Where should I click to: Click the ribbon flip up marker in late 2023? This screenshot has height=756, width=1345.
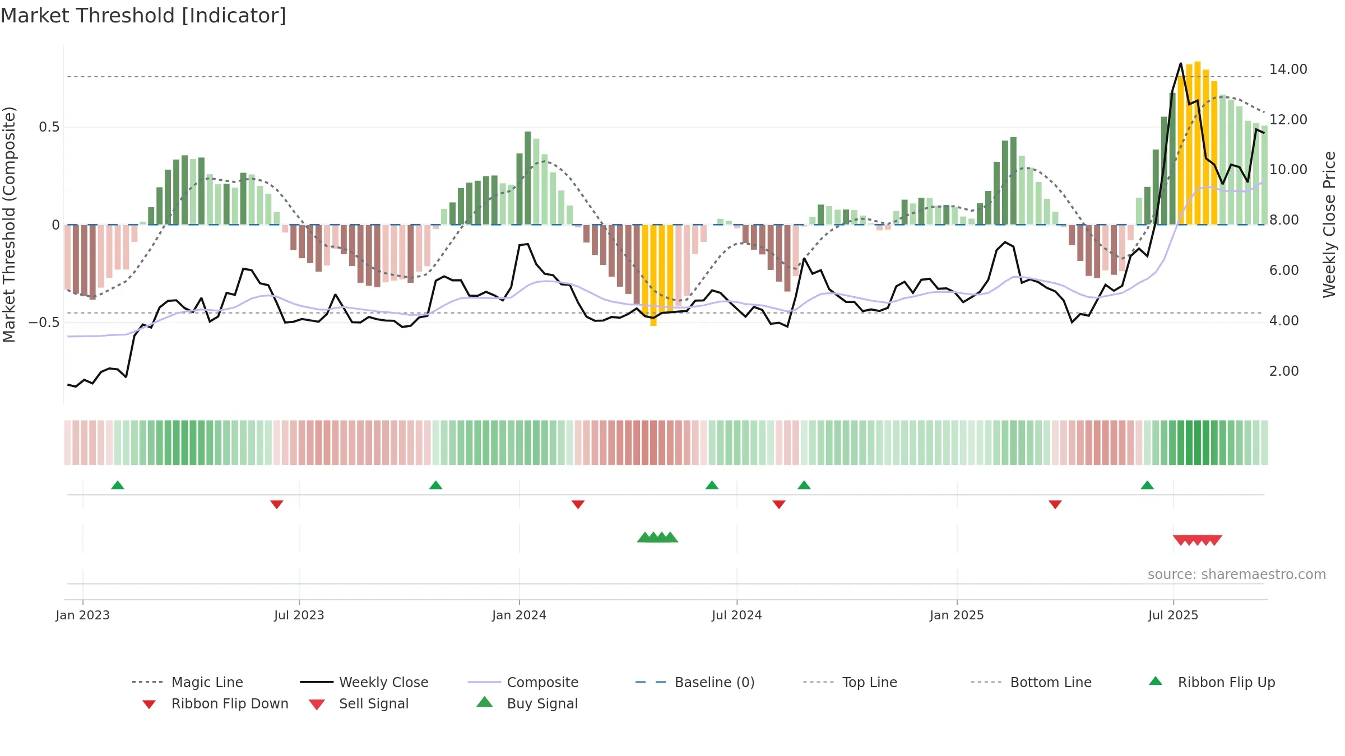point(435,485)
